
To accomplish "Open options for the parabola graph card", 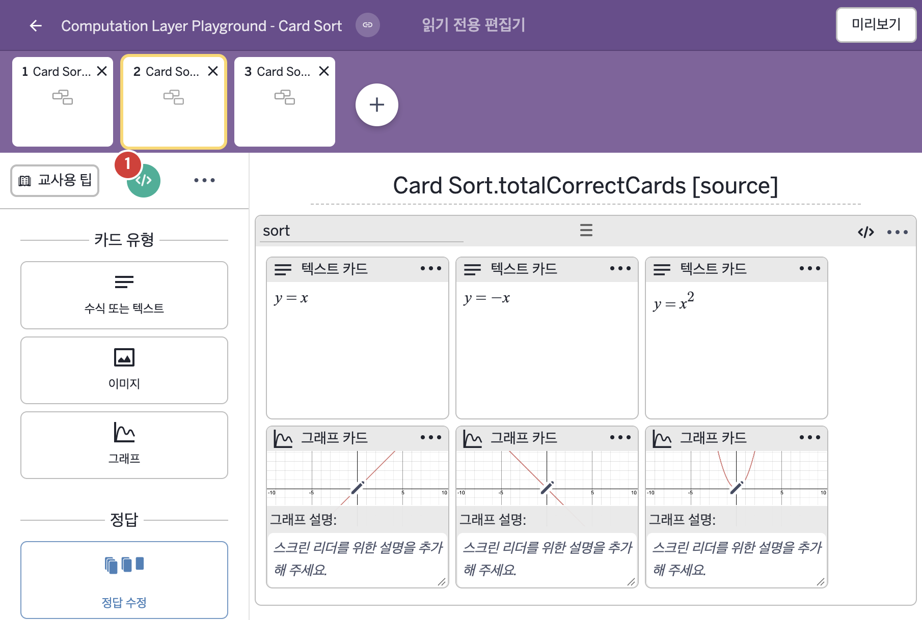I will (x=810, y=437).
